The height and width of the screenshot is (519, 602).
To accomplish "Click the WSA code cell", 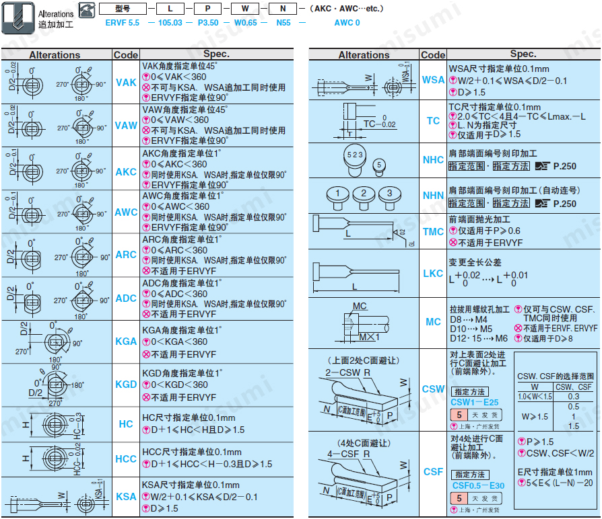I will (x=433, y=80).
